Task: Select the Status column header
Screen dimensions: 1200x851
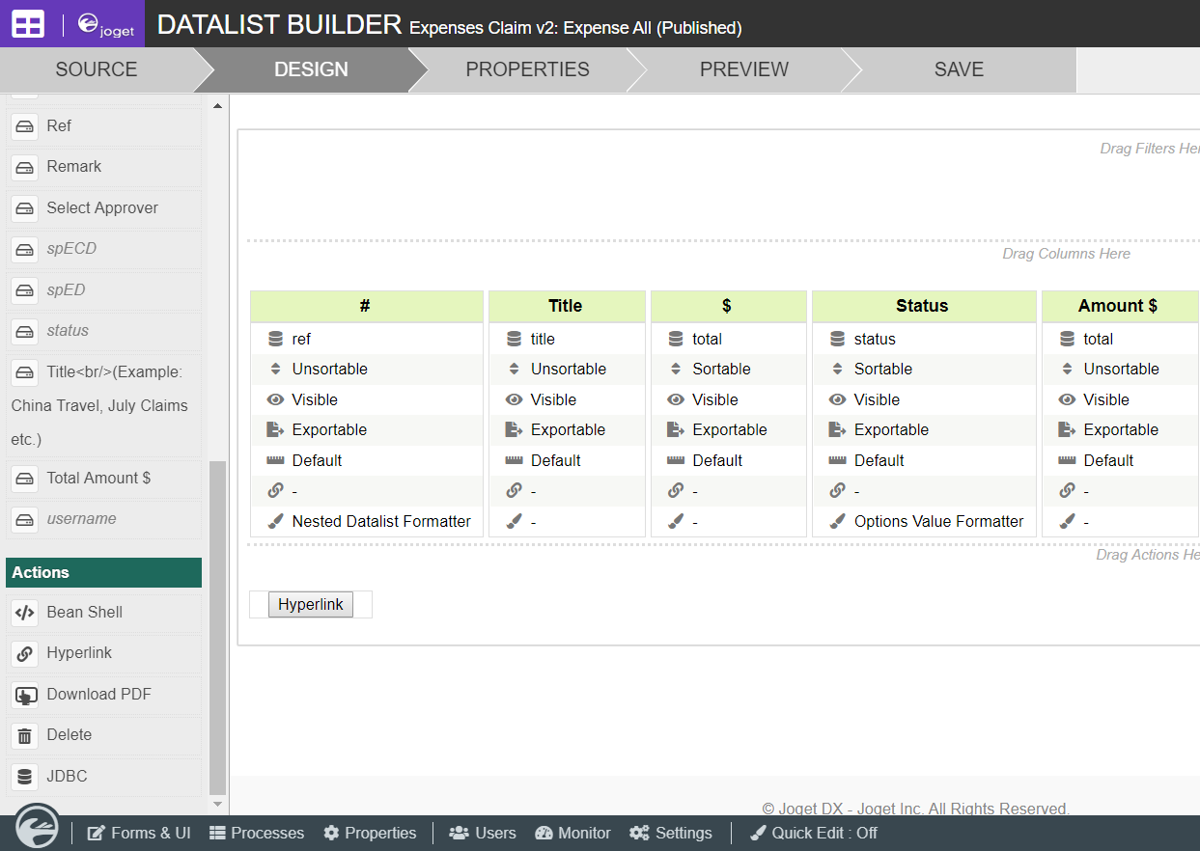Action: (x=924, y=306)
